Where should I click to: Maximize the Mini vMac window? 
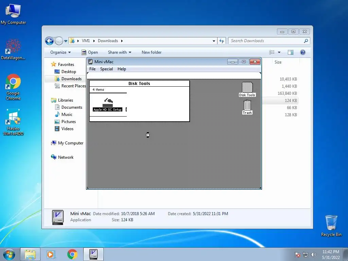point(244,62)
